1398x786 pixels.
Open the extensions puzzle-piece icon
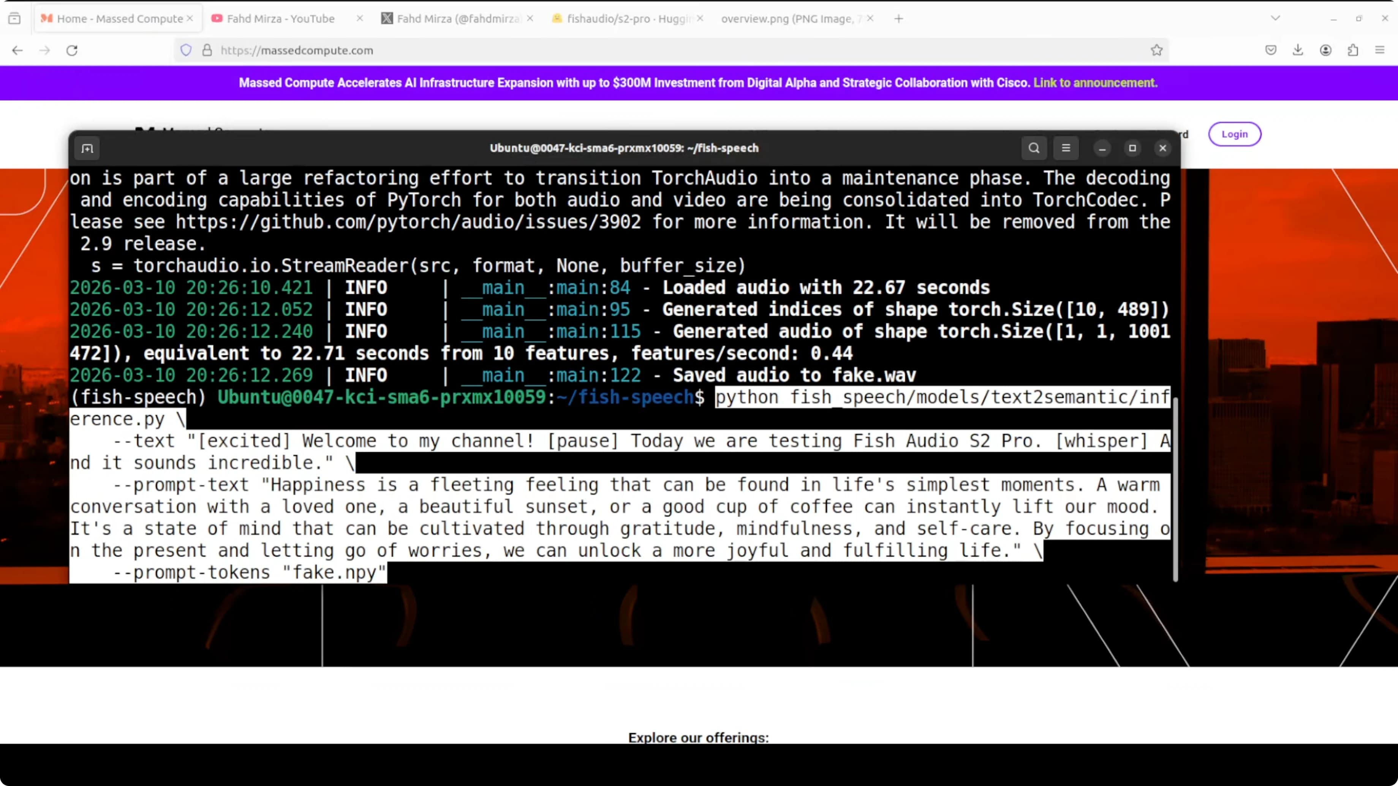[x=1353, y=50]
